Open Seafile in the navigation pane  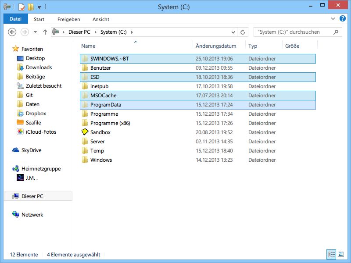tap(33, 123)
